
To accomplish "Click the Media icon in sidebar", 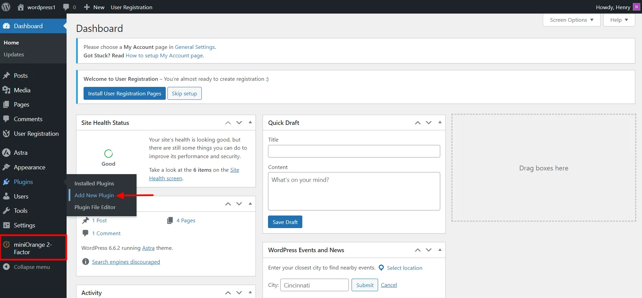I will (x=6, y=90).
